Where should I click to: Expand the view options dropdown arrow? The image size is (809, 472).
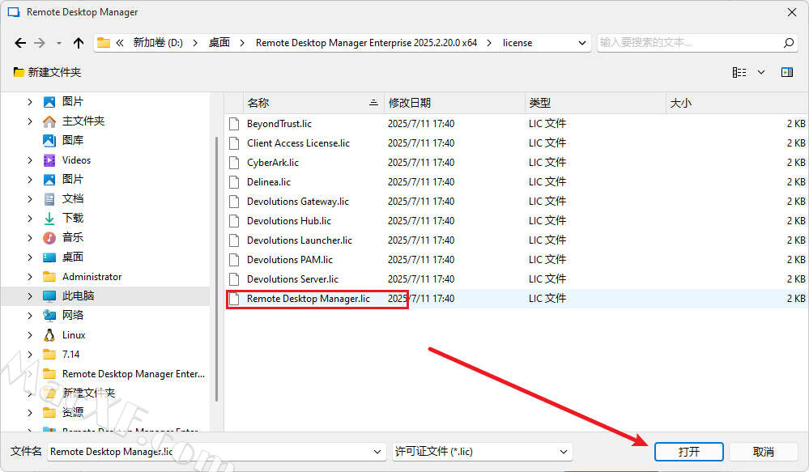coord(761,72)
